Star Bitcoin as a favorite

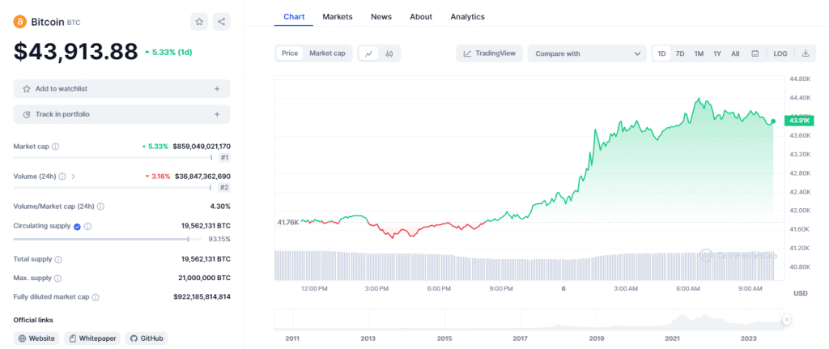[x=199, y=22]
